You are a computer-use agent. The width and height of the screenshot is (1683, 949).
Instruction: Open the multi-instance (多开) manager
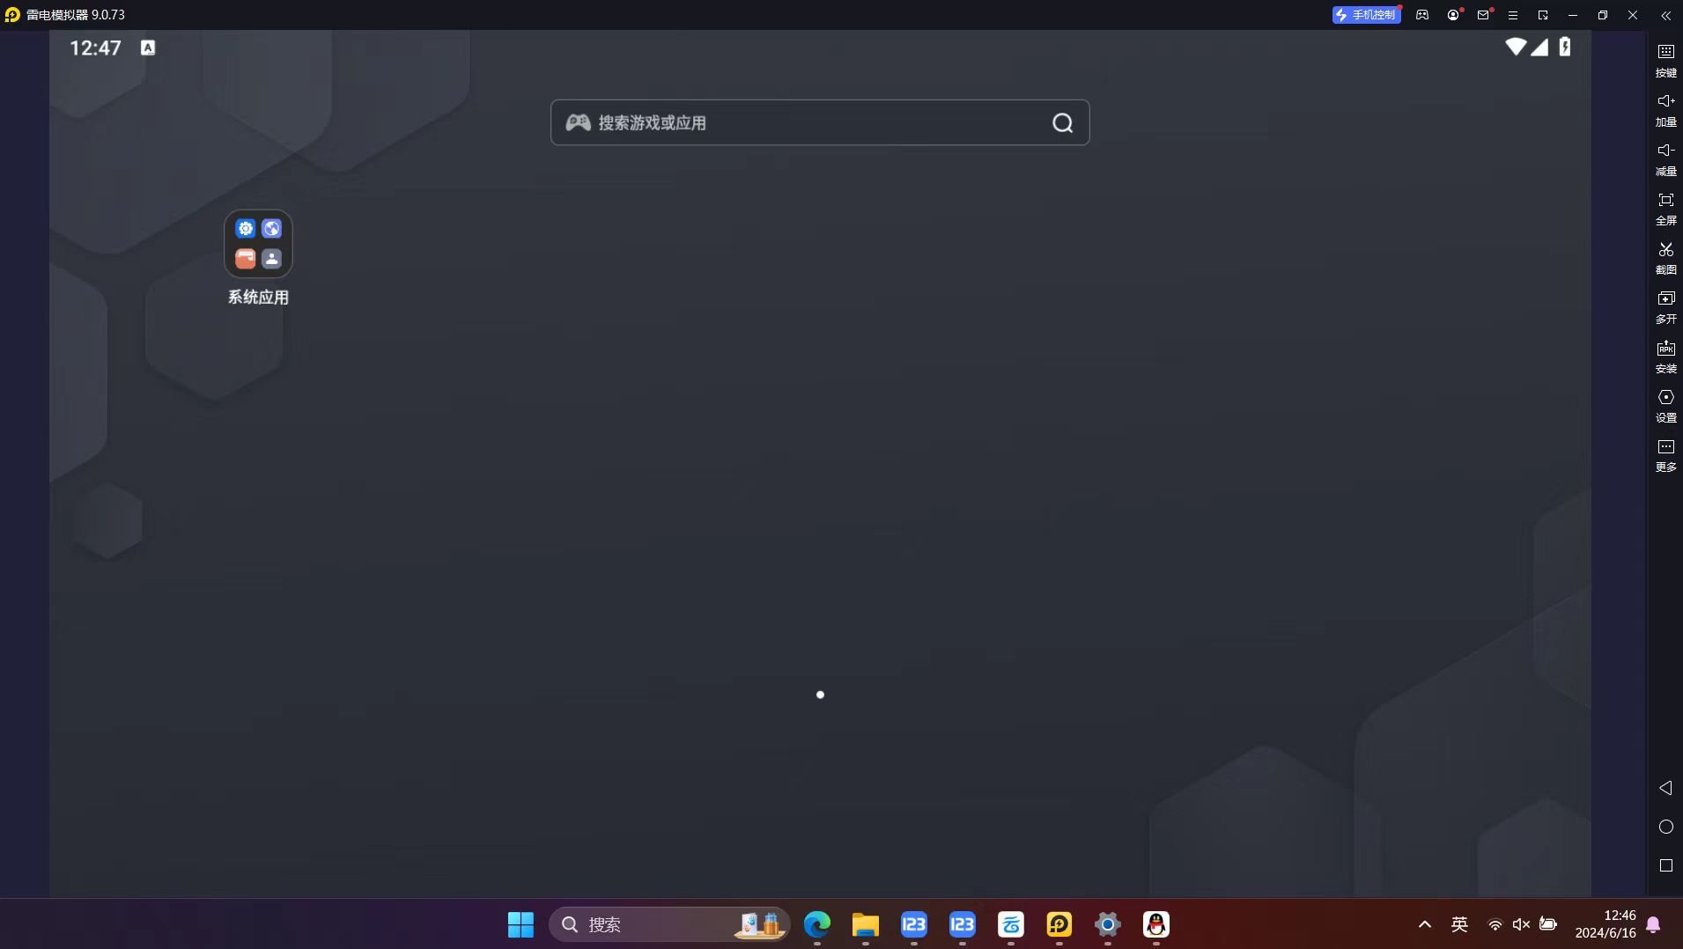1665,305
